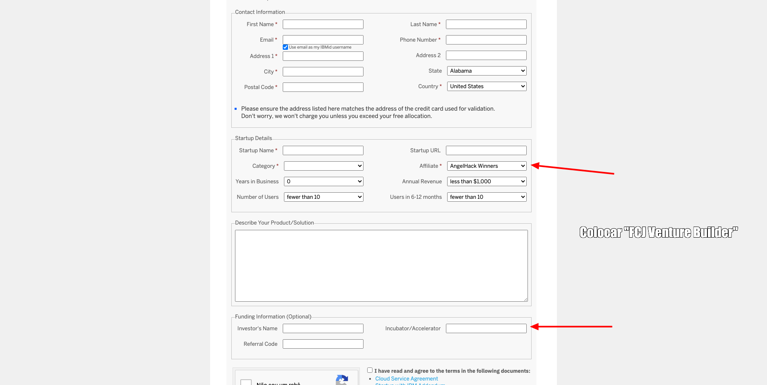
Task: Uncheck Use email as my IBMid username
Action: (x=286, y=47)
